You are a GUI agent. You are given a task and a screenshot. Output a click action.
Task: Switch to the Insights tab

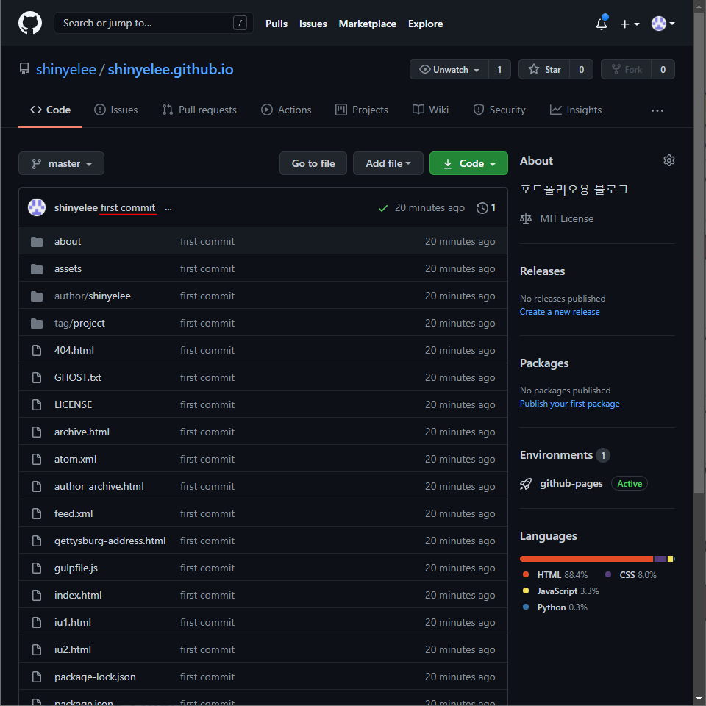pyautogui.click(x=575, y=110)
